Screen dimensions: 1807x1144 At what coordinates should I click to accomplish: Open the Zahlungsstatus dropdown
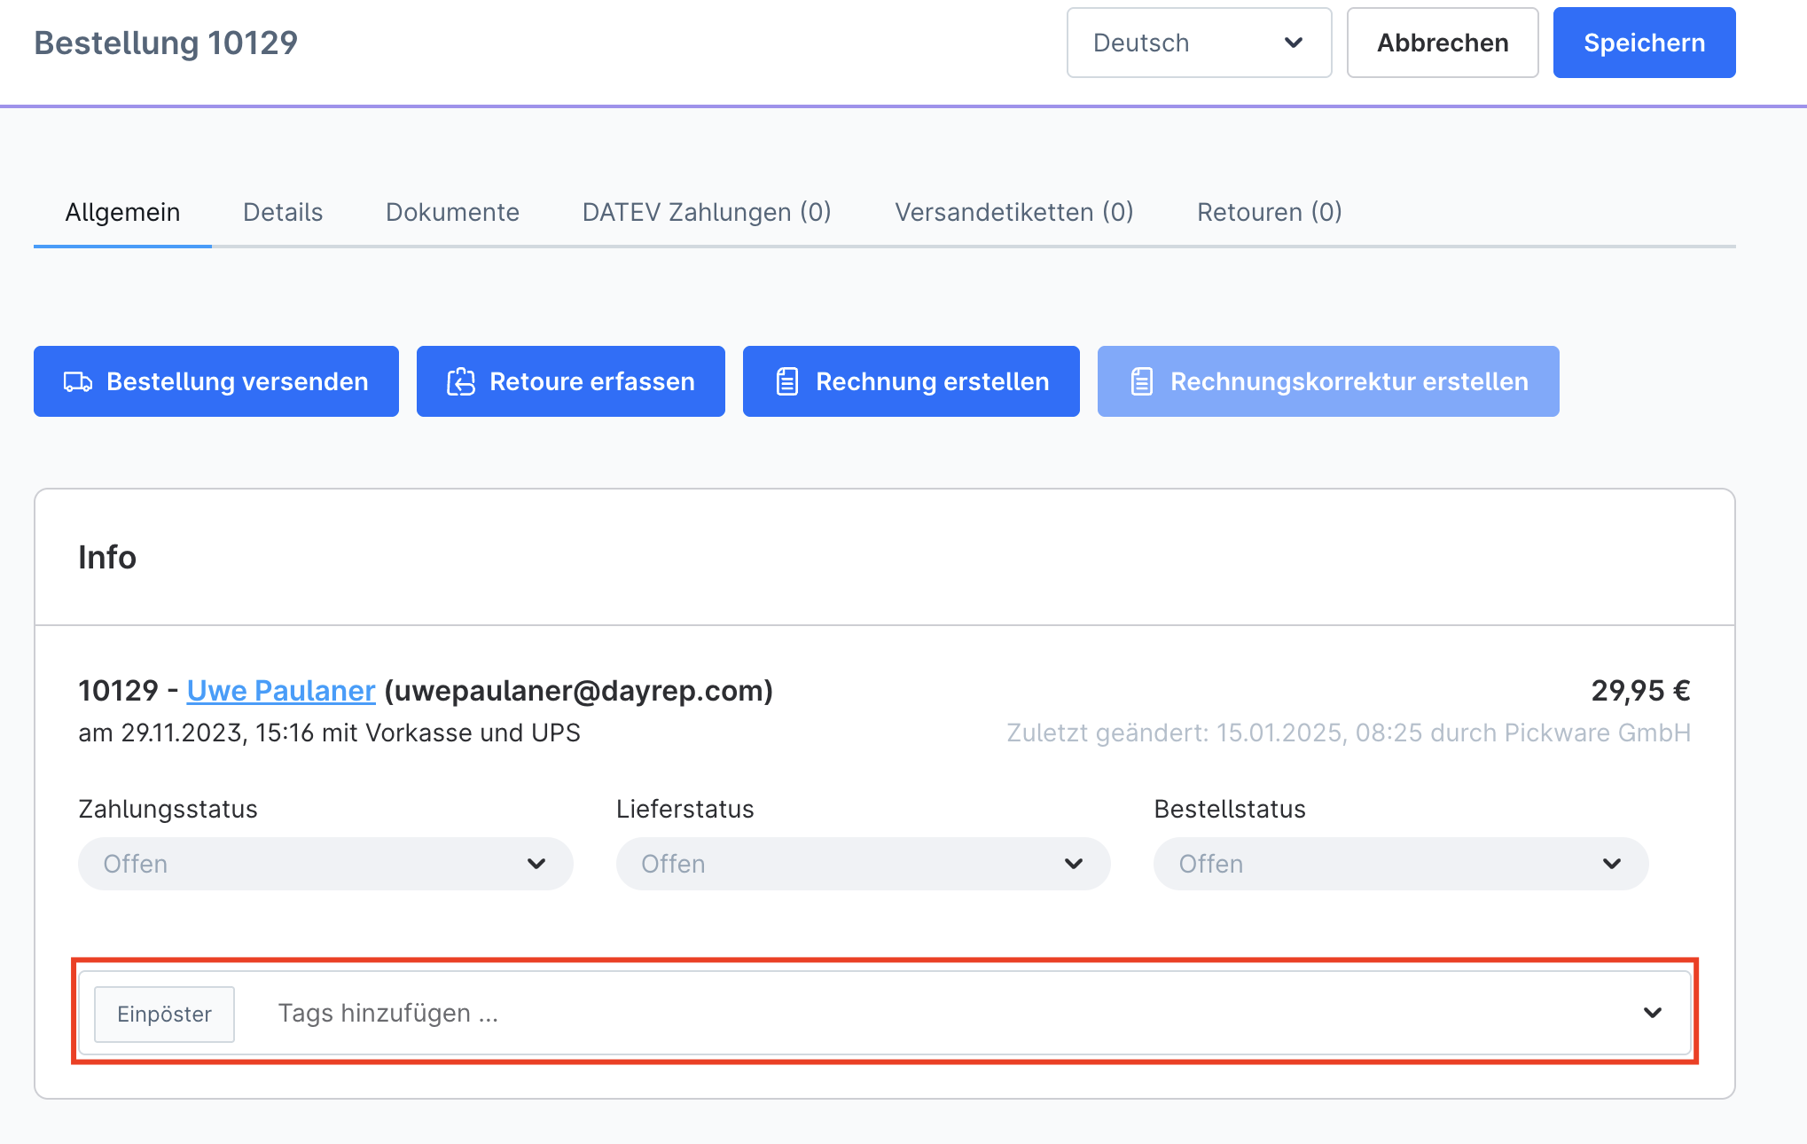coord(325,864)
